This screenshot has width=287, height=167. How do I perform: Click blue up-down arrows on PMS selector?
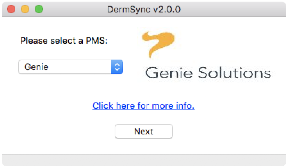[x=117, y=67]
